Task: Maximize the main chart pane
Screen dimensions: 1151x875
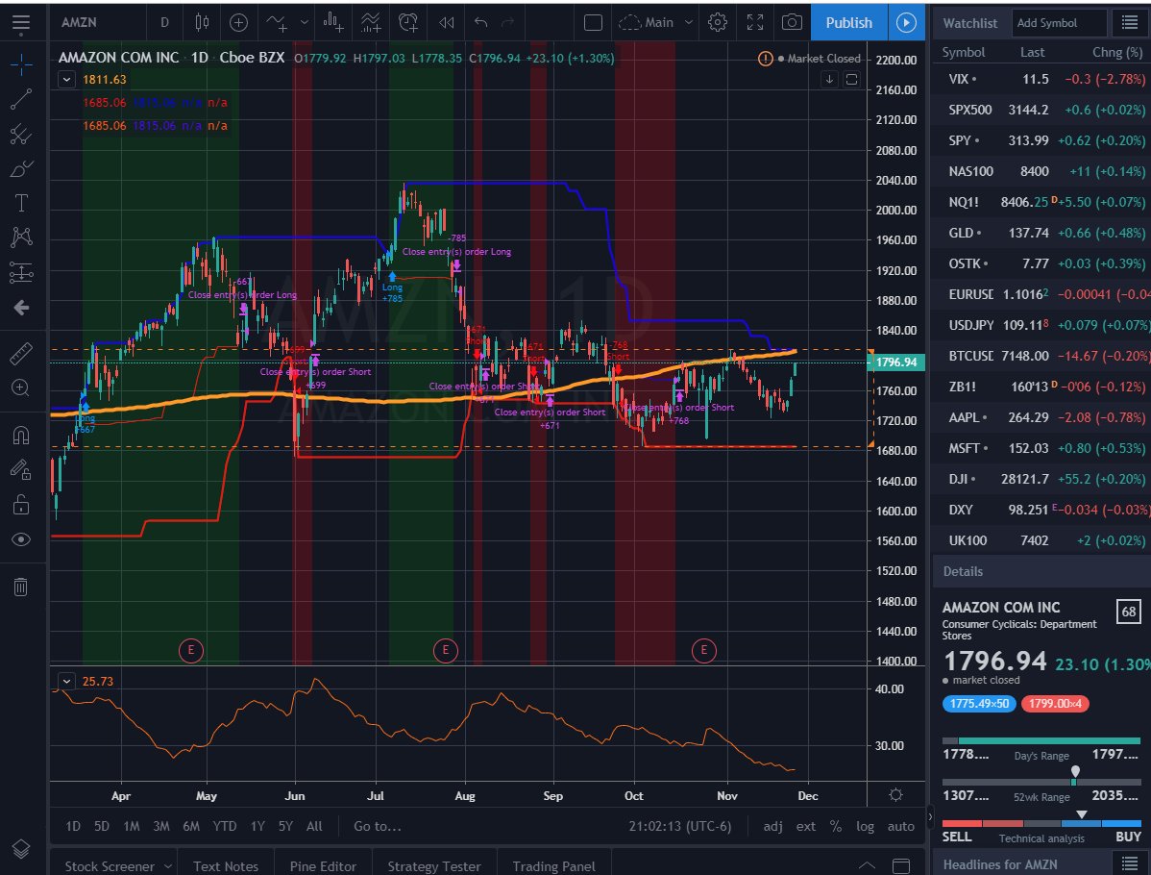Action: click(851, 80)
